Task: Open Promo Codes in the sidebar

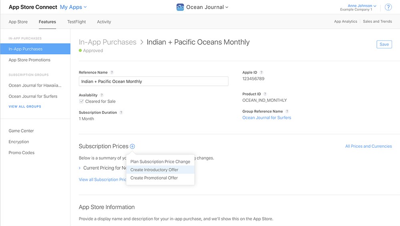Action: tap(22, 153)
